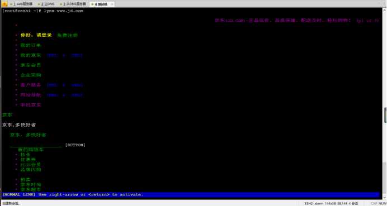Image resolution: width=387 pixels, height=206 pixels.
Task: Open the magenta '网站导航' link
Action: (31, 95)
